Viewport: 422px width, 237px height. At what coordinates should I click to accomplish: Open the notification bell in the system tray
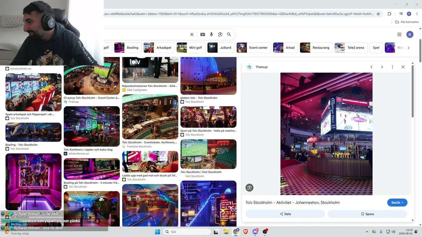(x=416, y=232)
